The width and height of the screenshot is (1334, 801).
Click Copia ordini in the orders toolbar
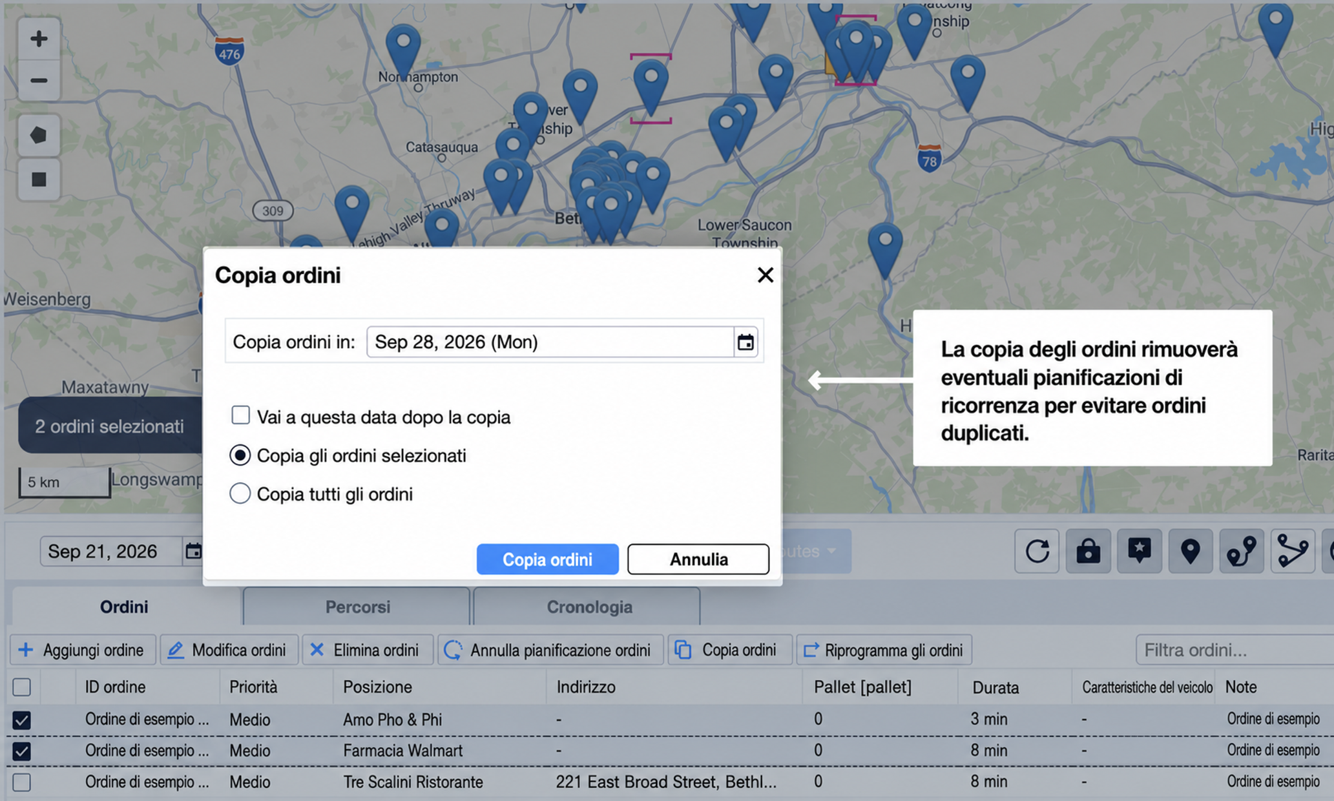coord(729,650)
